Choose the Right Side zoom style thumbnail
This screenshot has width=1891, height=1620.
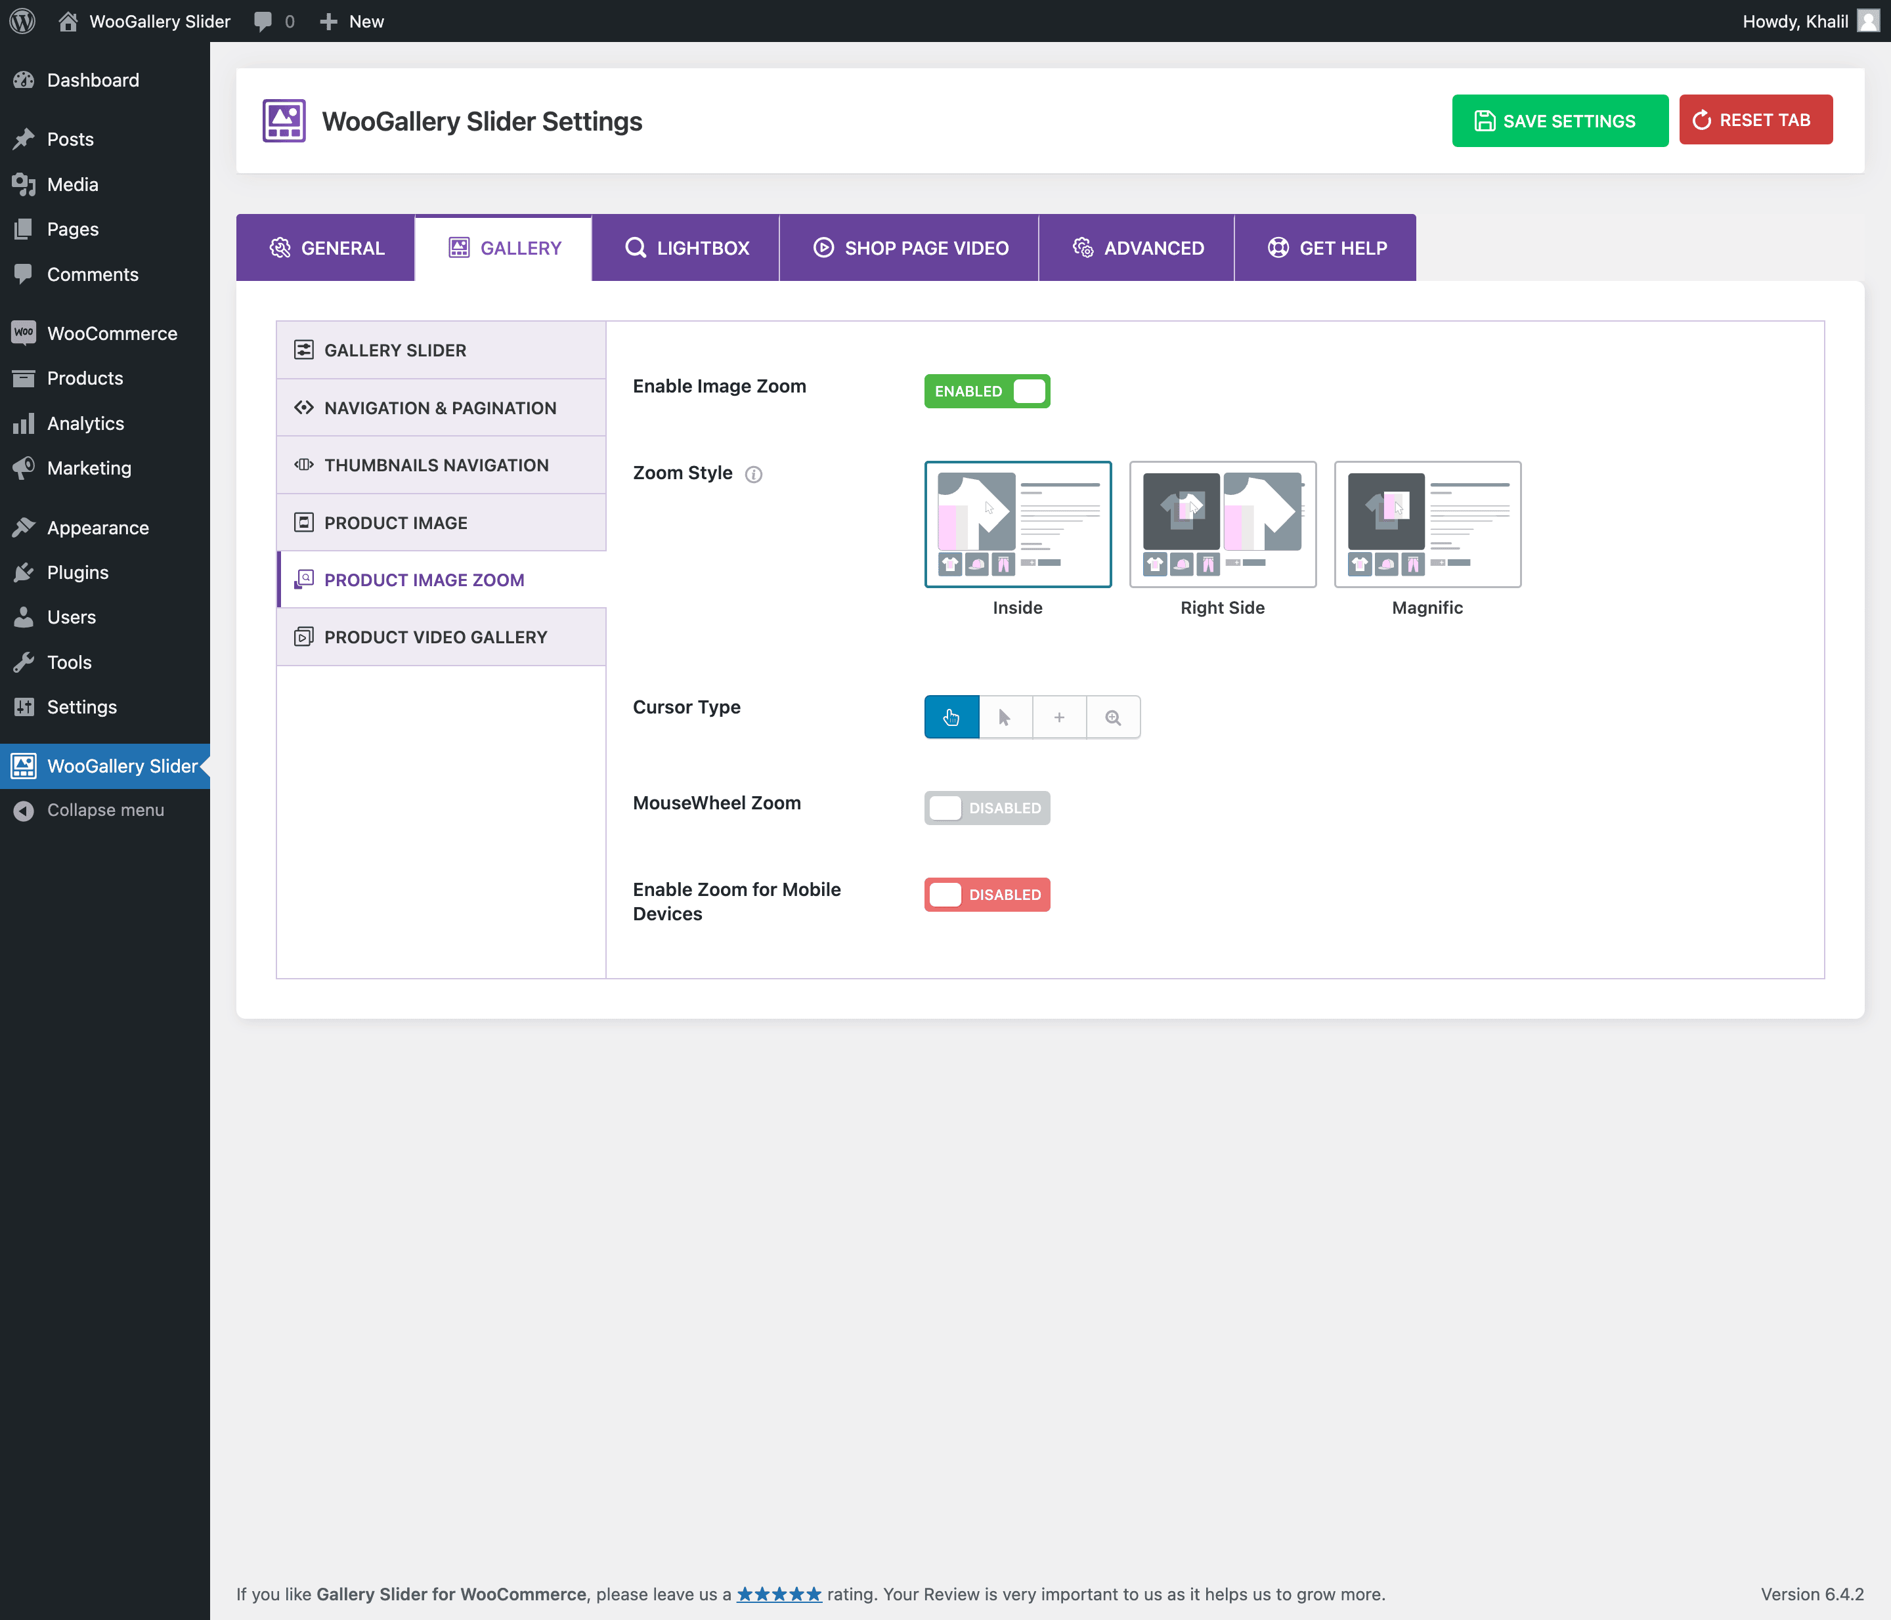pos(1222,524)
